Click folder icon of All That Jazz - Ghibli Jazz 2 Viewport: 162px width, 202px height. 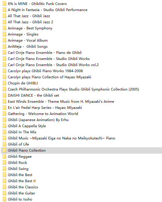tap(4, 22)
